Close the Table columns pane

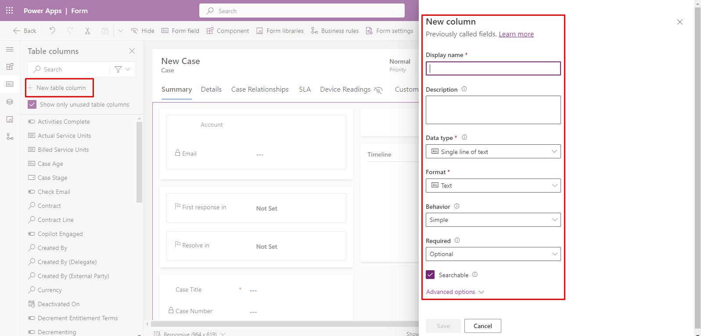point(132,51)
